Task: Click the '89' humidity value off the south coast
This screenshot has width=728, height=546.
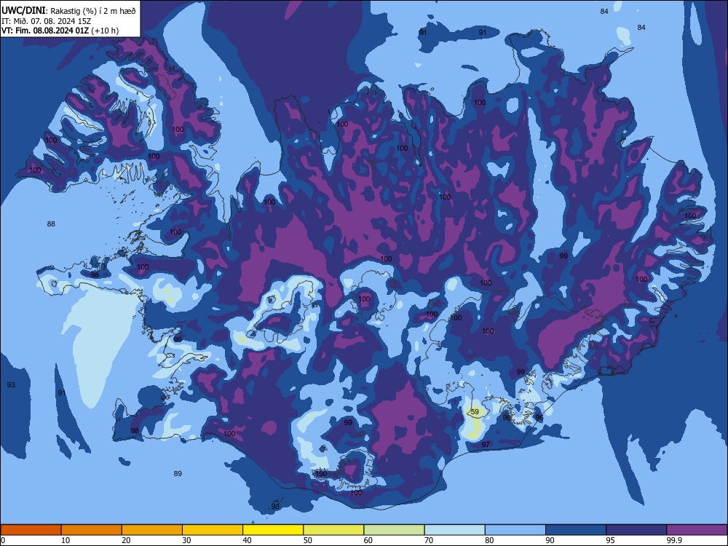Action: (x=178, y=474)
